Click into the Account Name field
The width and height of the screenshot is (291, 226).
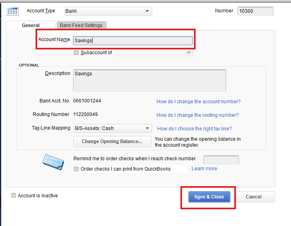pos(133,41)
